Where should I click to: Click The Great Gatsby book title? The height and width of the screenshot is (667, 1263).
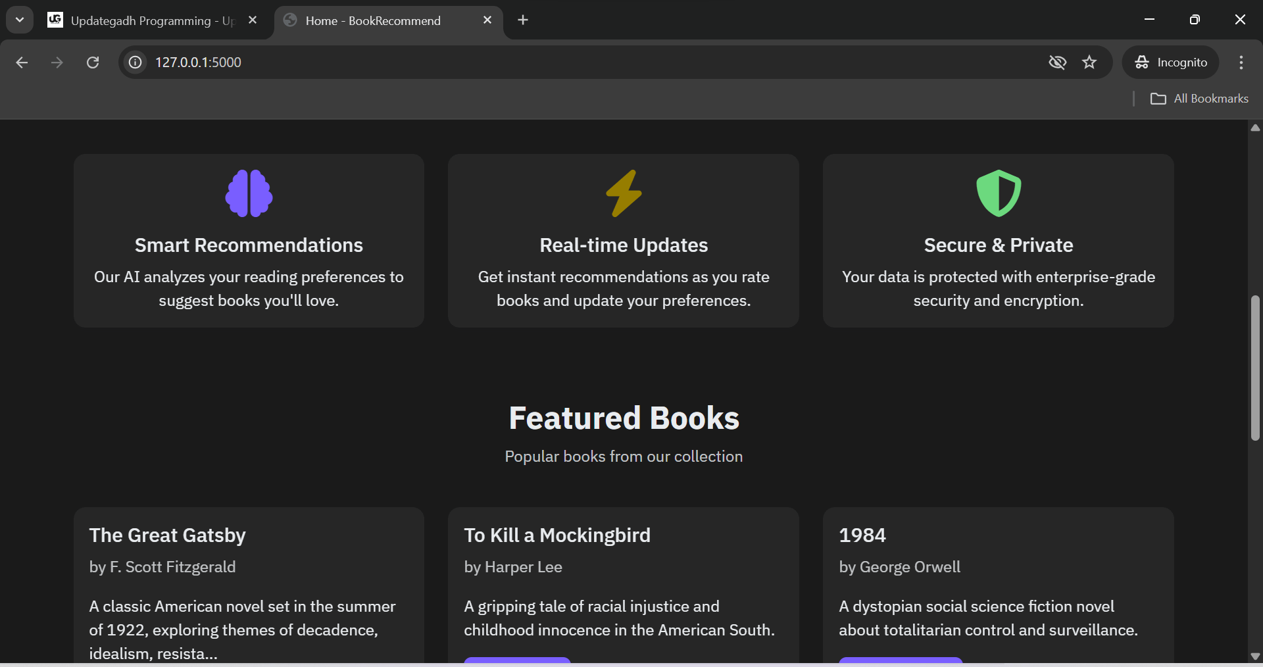tap(168, 535)
